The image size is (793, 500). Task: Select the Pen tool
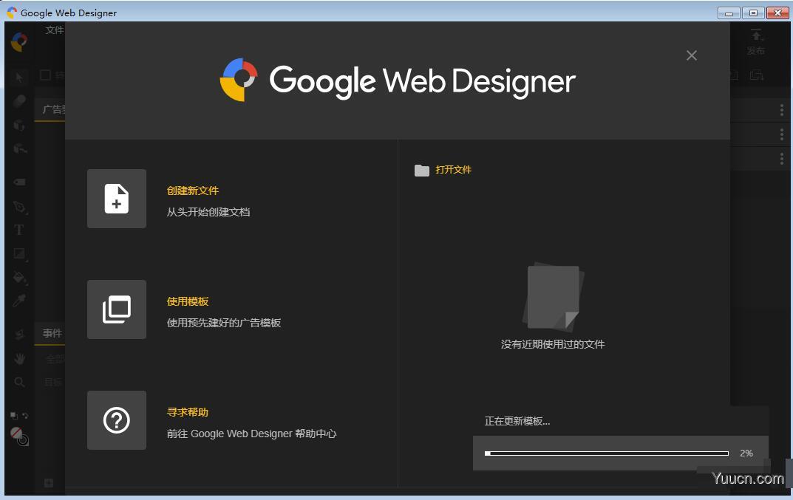(19, 208)
